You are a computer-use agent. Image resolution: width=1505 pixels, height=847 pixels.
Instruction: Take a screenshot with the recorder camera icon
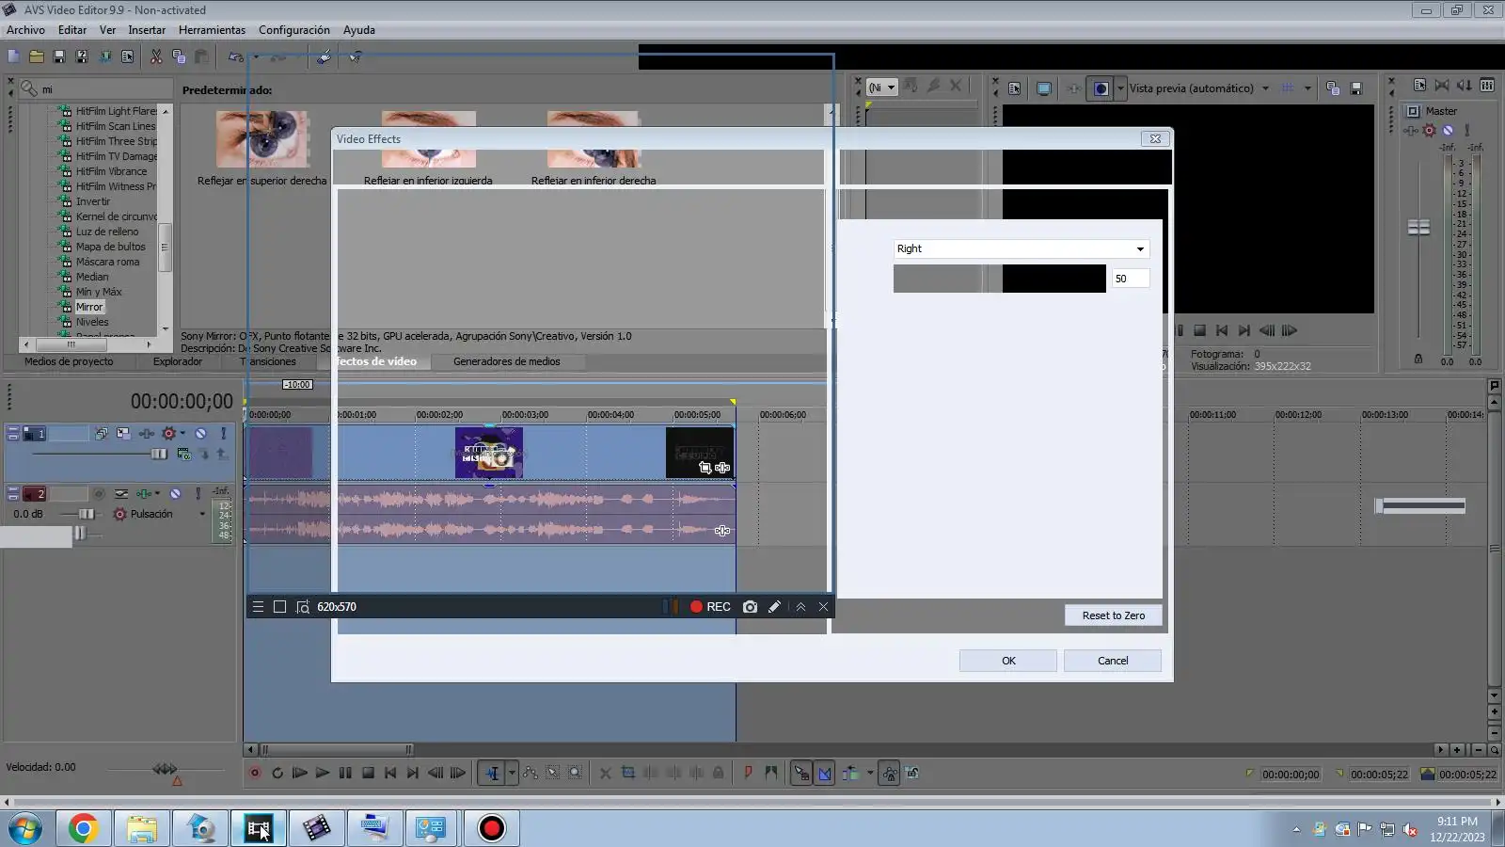[x=750, y=607]
